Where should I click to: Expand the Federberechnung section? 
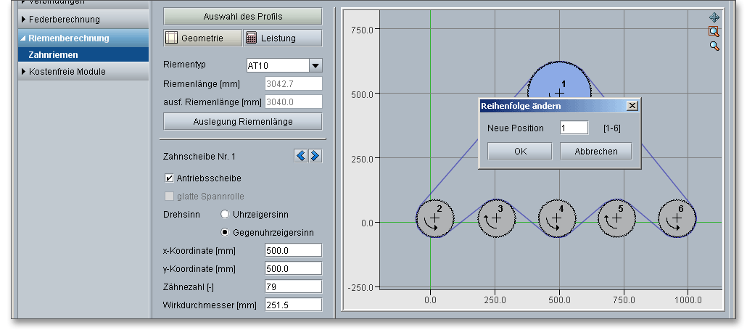[64, 19]
